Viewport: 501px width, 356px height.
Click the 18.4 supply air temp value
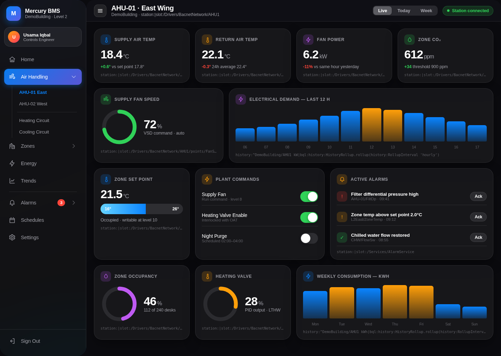(111, 55)
